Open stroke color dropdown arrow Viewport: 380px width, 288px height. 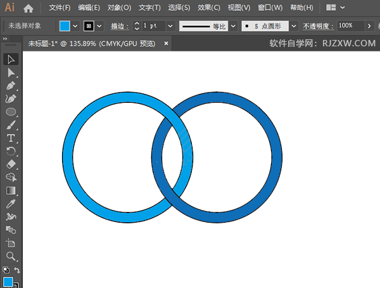[x=99, y=26]
